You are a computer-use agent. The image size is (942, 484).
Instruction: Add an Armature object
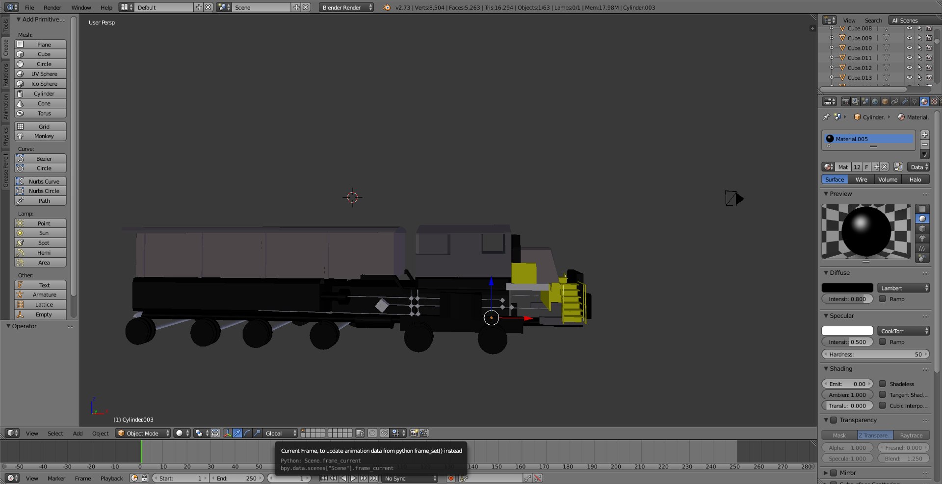pyautogui.click(x=40, y=295)
